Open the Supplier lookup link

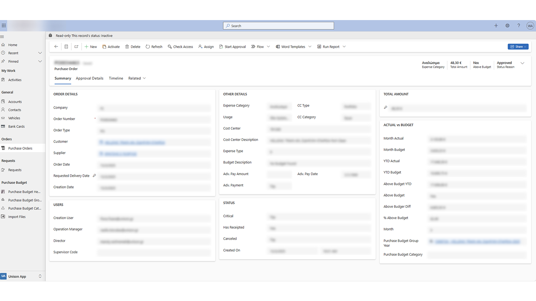pos(120,154)
